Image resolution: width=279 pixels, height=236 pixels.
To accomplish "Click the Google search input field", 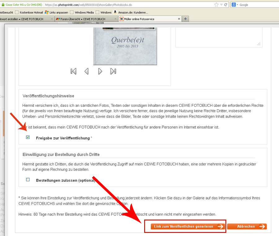I will click(x=259, y=5).
